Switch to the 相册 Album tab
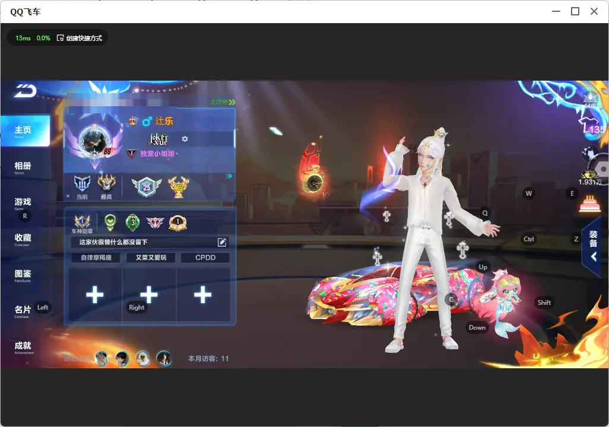Screen dimensions: 609x427 coord(24,168)
